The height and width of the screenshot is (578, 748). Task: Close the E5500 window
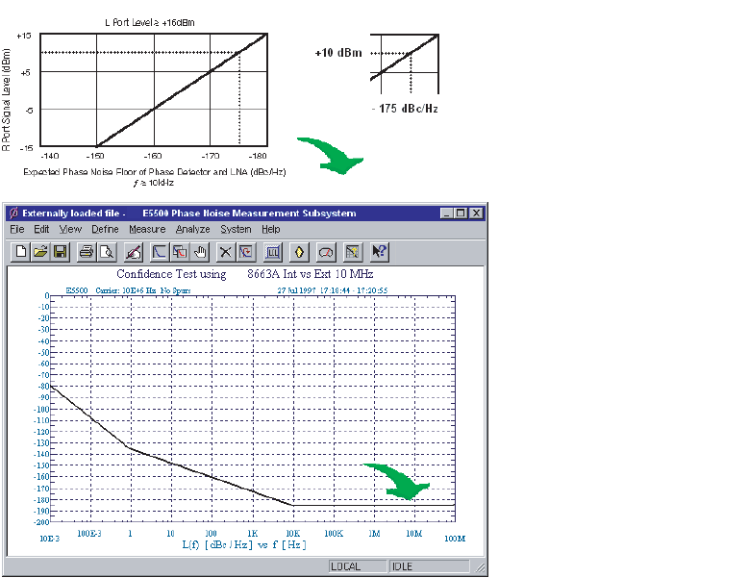point(476,213)
